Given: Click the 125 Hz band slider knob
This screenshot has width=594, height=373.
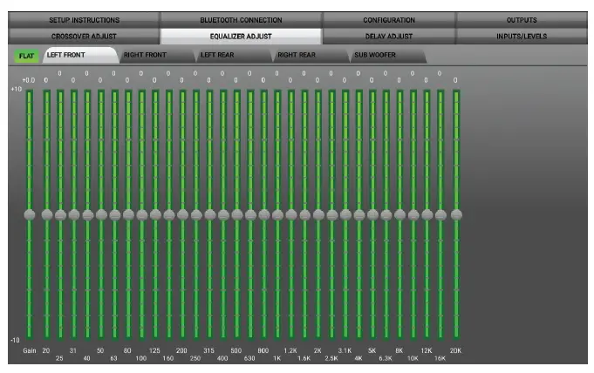Looking at the screenshot, I should coord(156,214).
